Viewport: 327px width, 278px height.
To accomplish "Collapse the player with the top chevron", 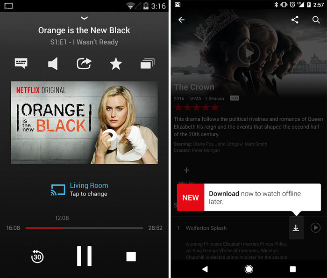I will (x=84, y=18).
